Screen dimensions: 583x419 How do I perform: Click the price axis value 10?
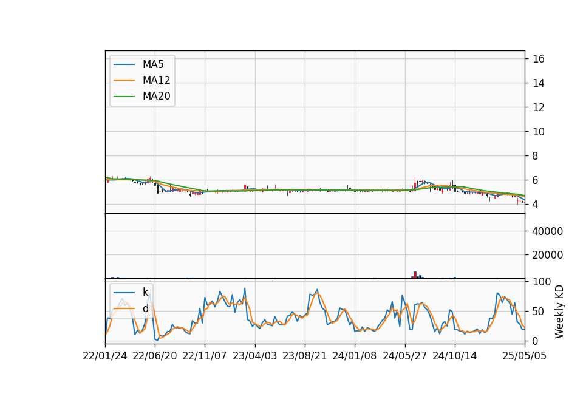pyautogui.click(x=539, y=132)
